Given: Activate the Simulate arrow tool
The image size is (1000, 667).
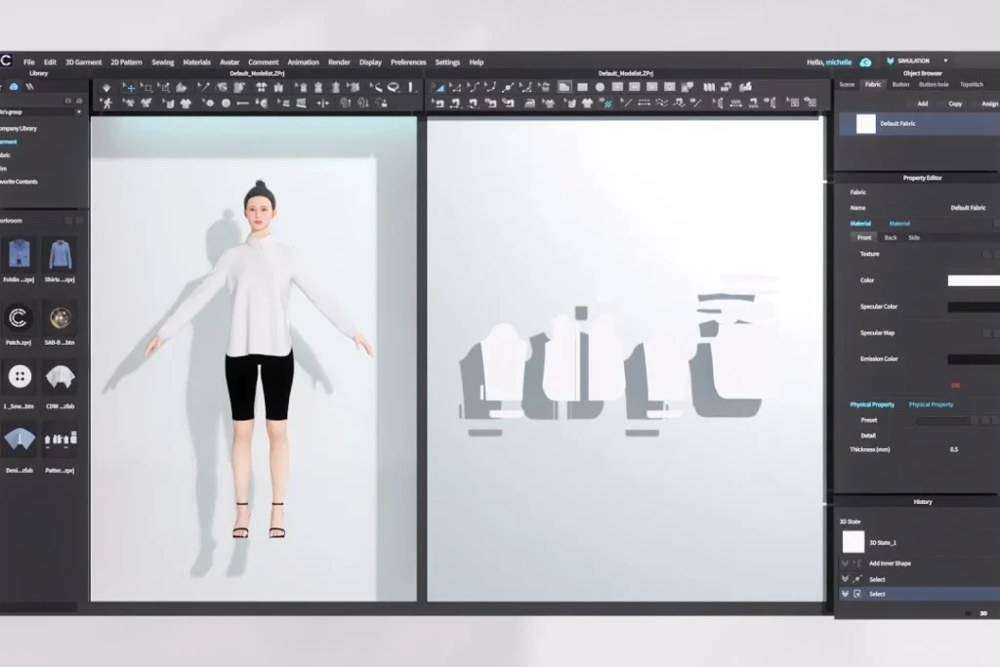Looking at the screenshot, I should 106,87.
